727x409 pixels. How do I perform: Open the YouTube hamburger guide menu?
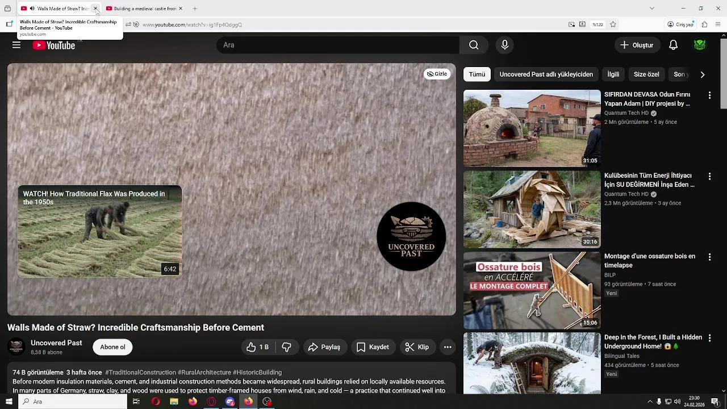click(x=16, y=45)
